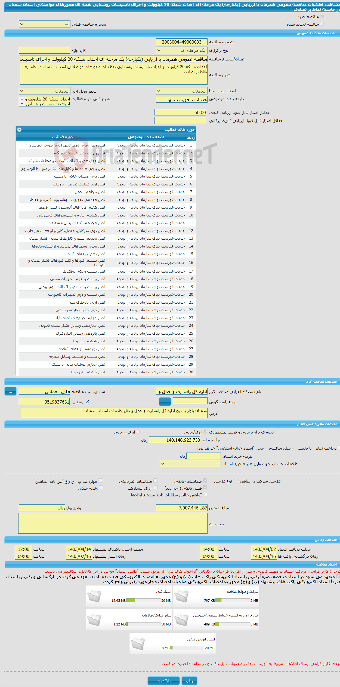Click the subject classification column header

(x=146, y=137)
